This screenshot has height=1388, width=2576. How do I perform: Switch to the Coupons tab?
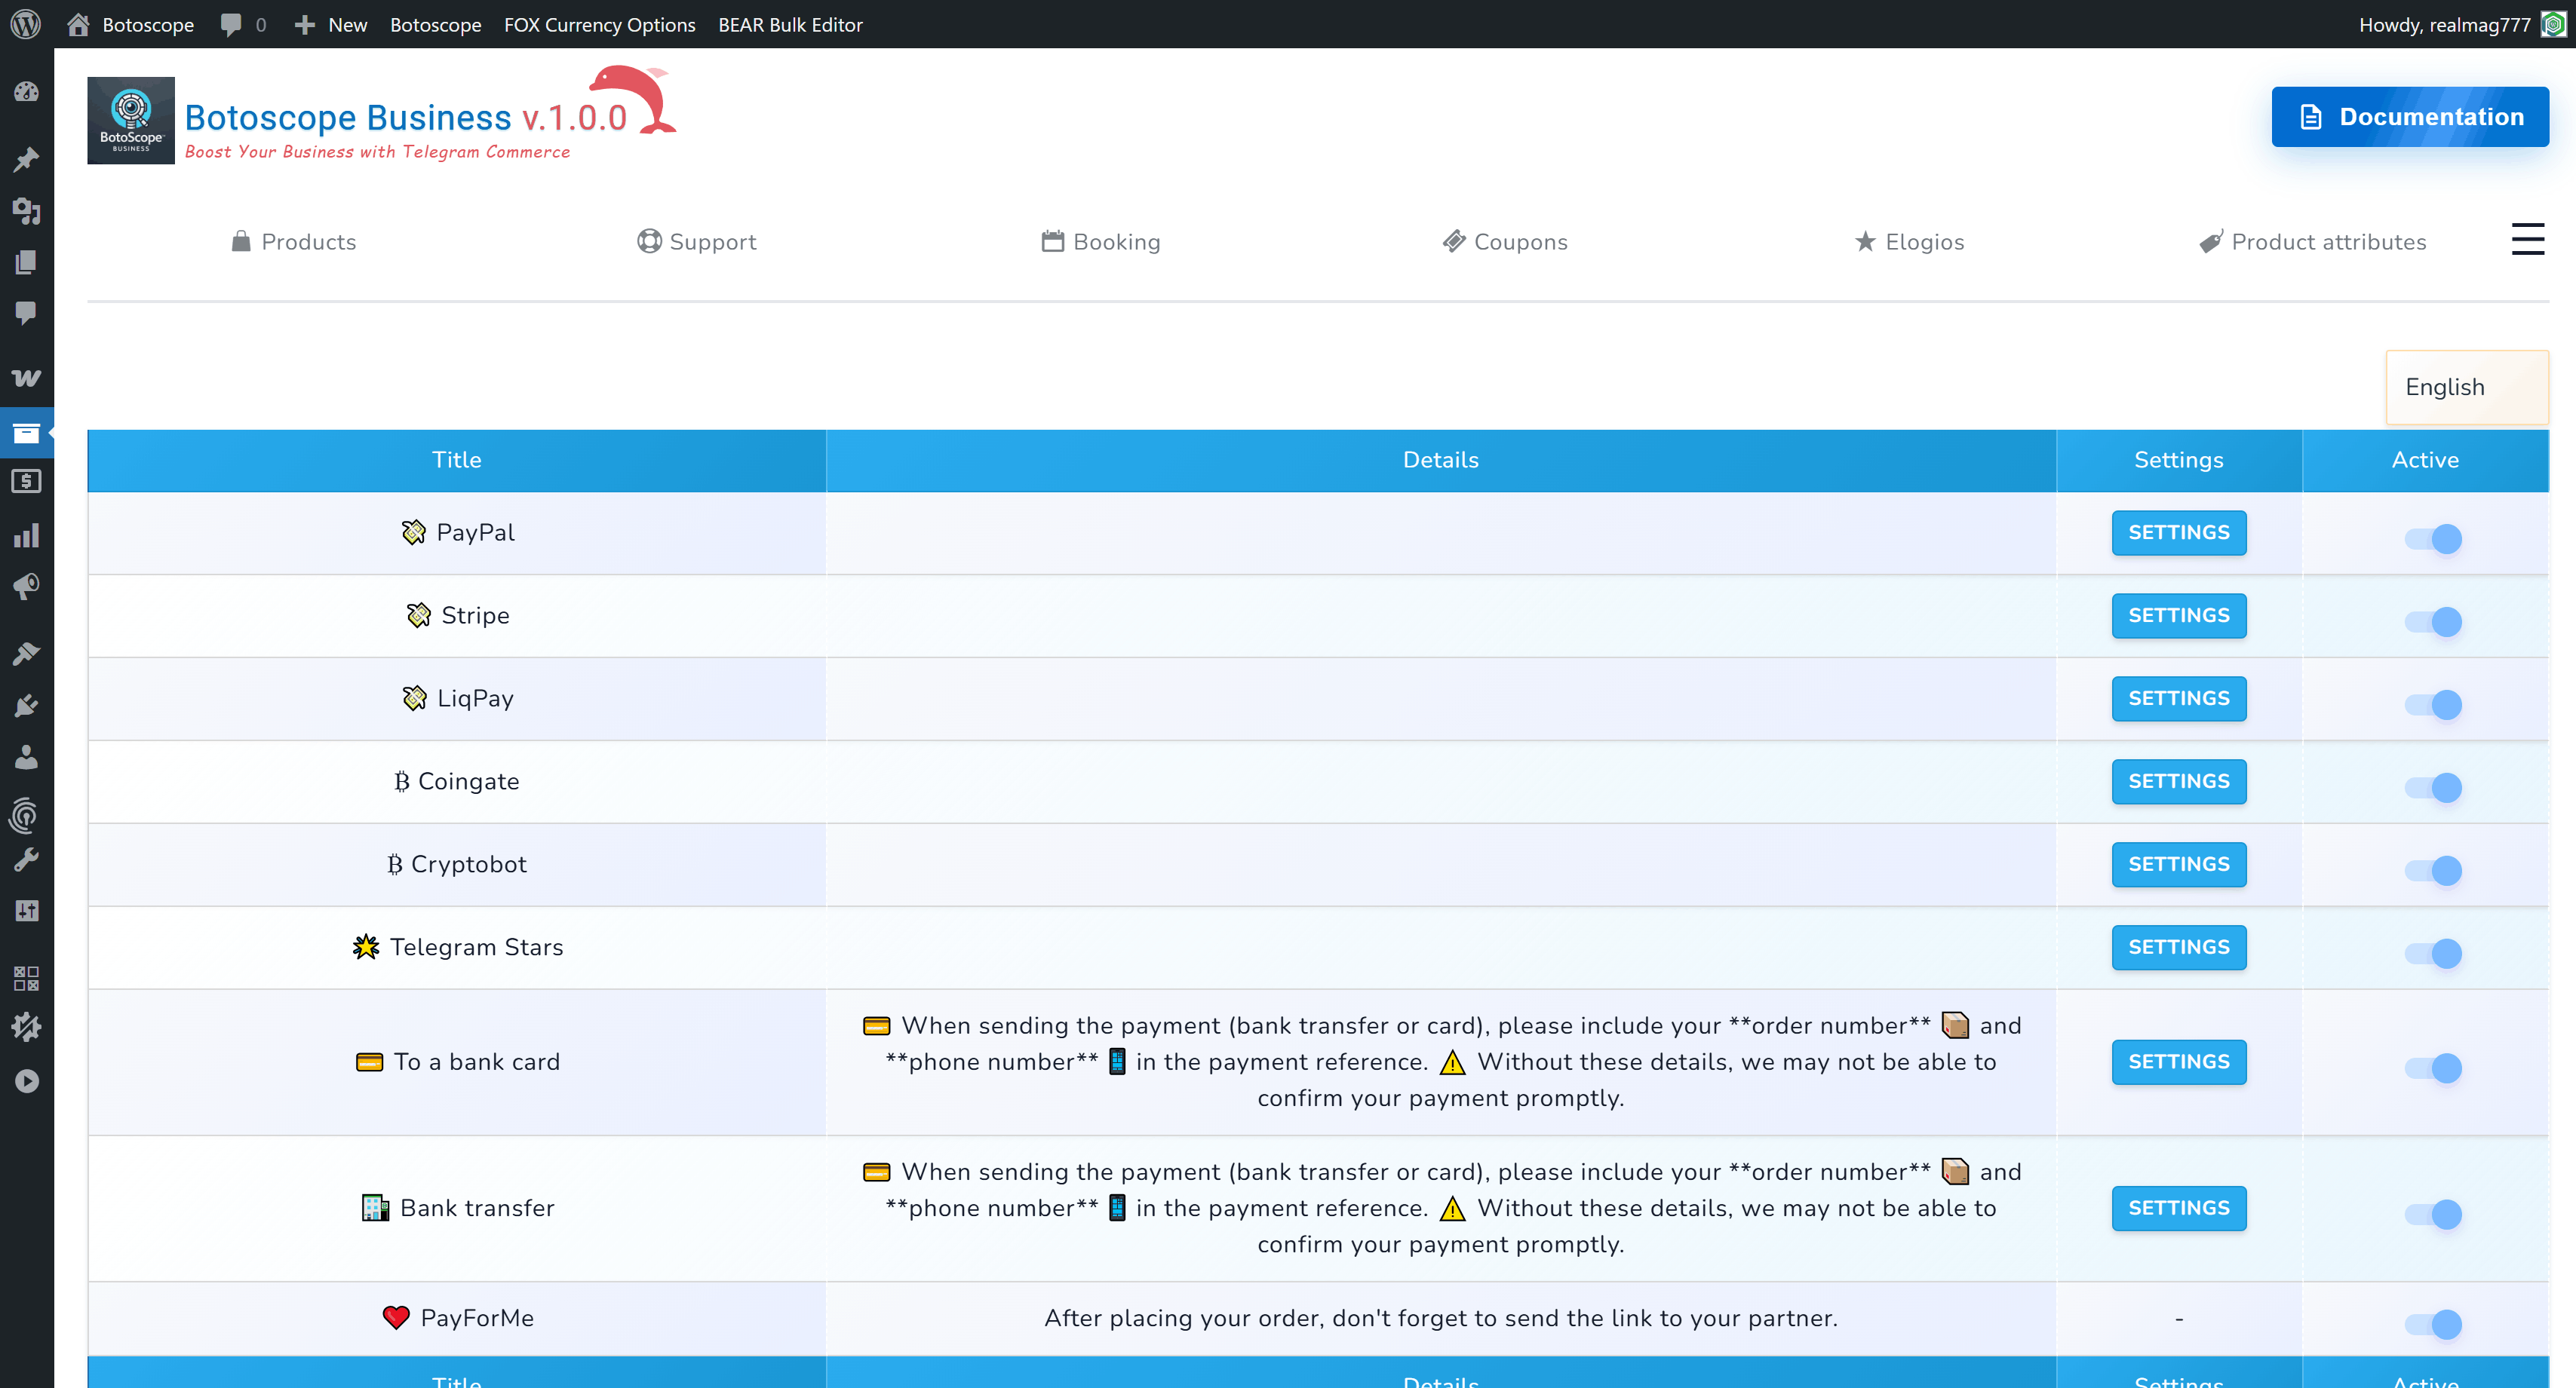point(1505,241)
